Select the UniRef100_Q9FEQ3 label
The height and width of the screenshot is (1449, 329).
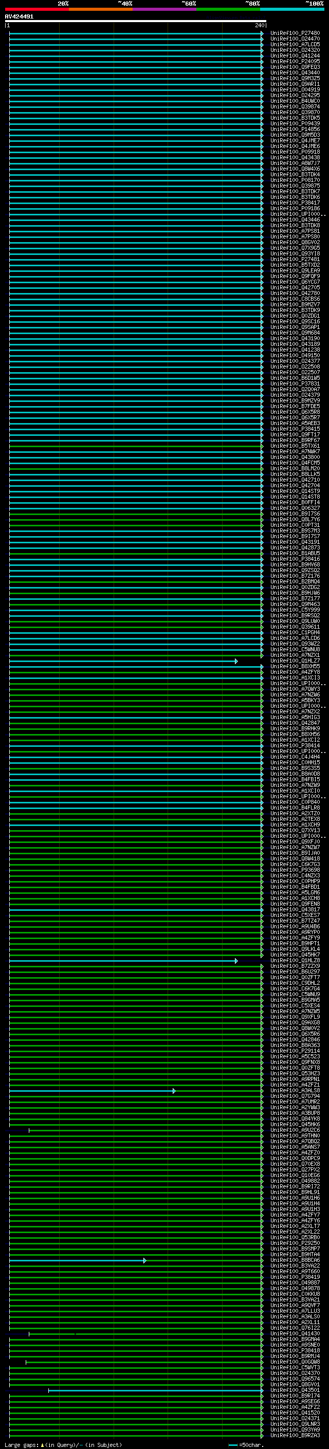(295, 67)
